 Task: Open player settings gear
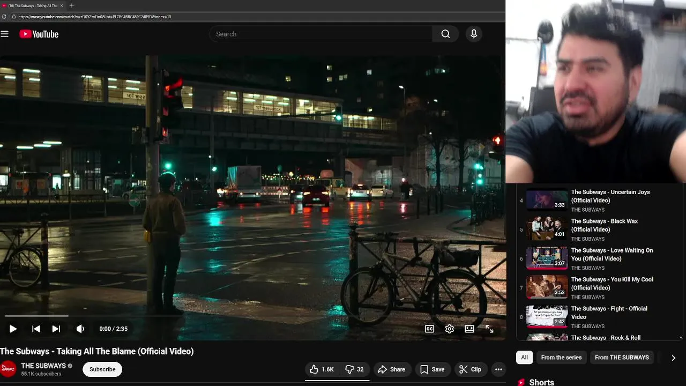pyautogui.click(x=450, y=329)
